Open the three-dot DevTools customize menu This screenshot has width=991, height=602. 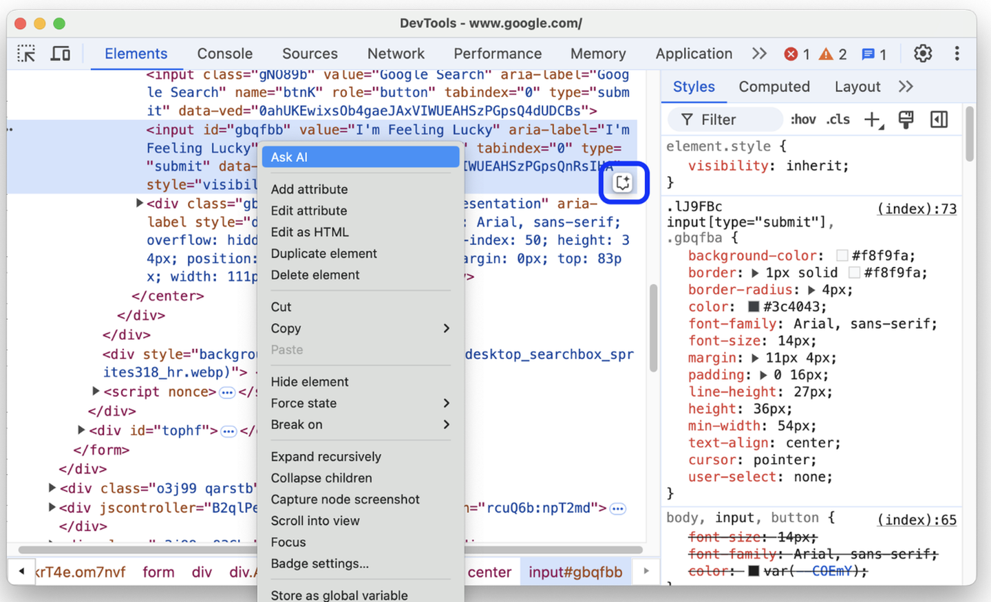pos(957,54)
